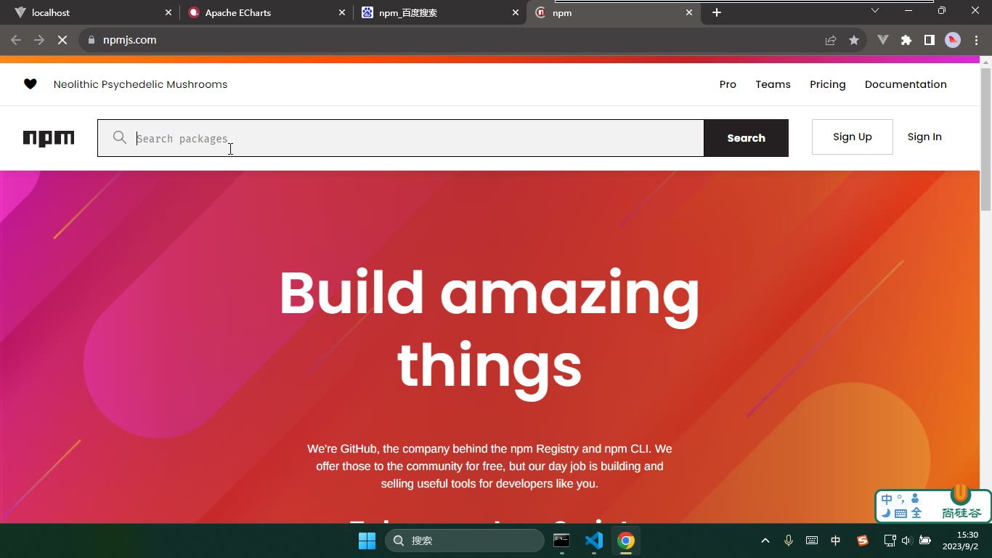Open the clock and date panel
Viewport: 992px width, 558px height.
click(960, 541)
